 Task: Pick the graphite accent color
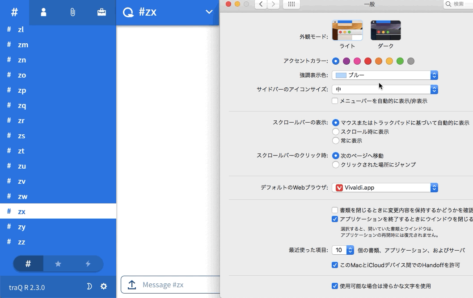411,61
